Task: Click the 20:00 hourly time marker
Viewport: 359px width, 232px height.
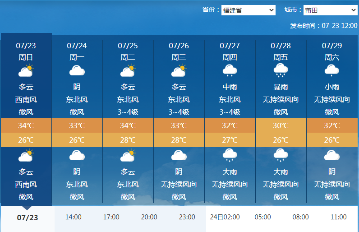Action: (x=149, y=217)
